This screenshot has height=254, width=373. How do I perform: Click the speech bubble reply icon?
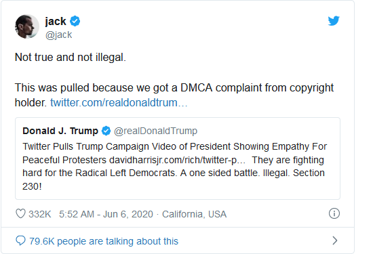coord(20,240)
